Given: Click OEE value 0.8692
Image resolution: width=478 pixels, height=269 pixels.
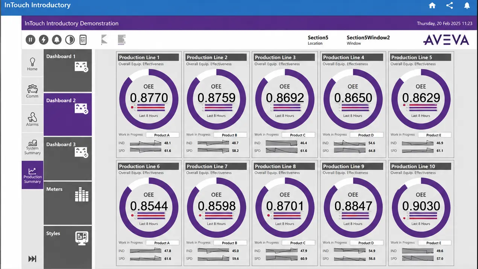Looking at the screenshot, I should coord(285,98).
